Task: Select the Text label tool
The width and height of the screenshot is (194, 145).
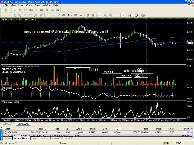Action: pyautogui.click(x=81, y=15)
